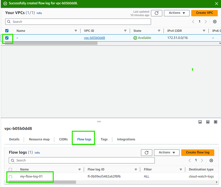Switch to the Resource map tab

[x=39, y=139]
